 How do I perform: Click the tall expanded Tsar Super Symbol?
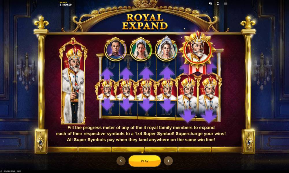pyautogui.click(x=73, y=81)
